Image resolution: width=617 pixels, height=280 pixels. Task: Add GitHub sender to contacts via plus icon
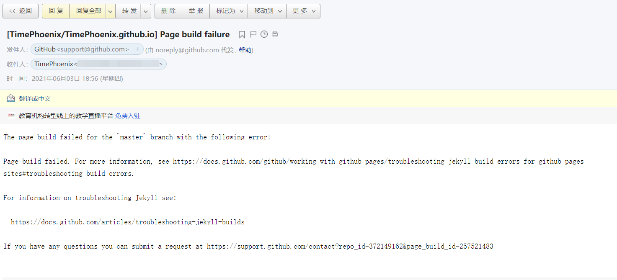pyautogui.click(x=138, y=49)
